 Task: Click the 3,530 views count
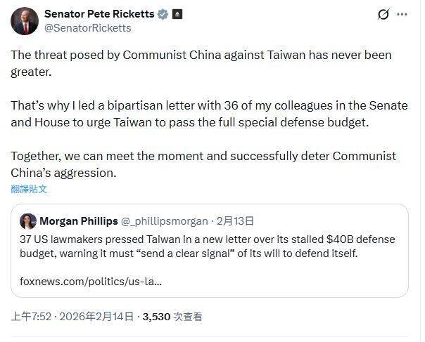[x=172, y=317]
